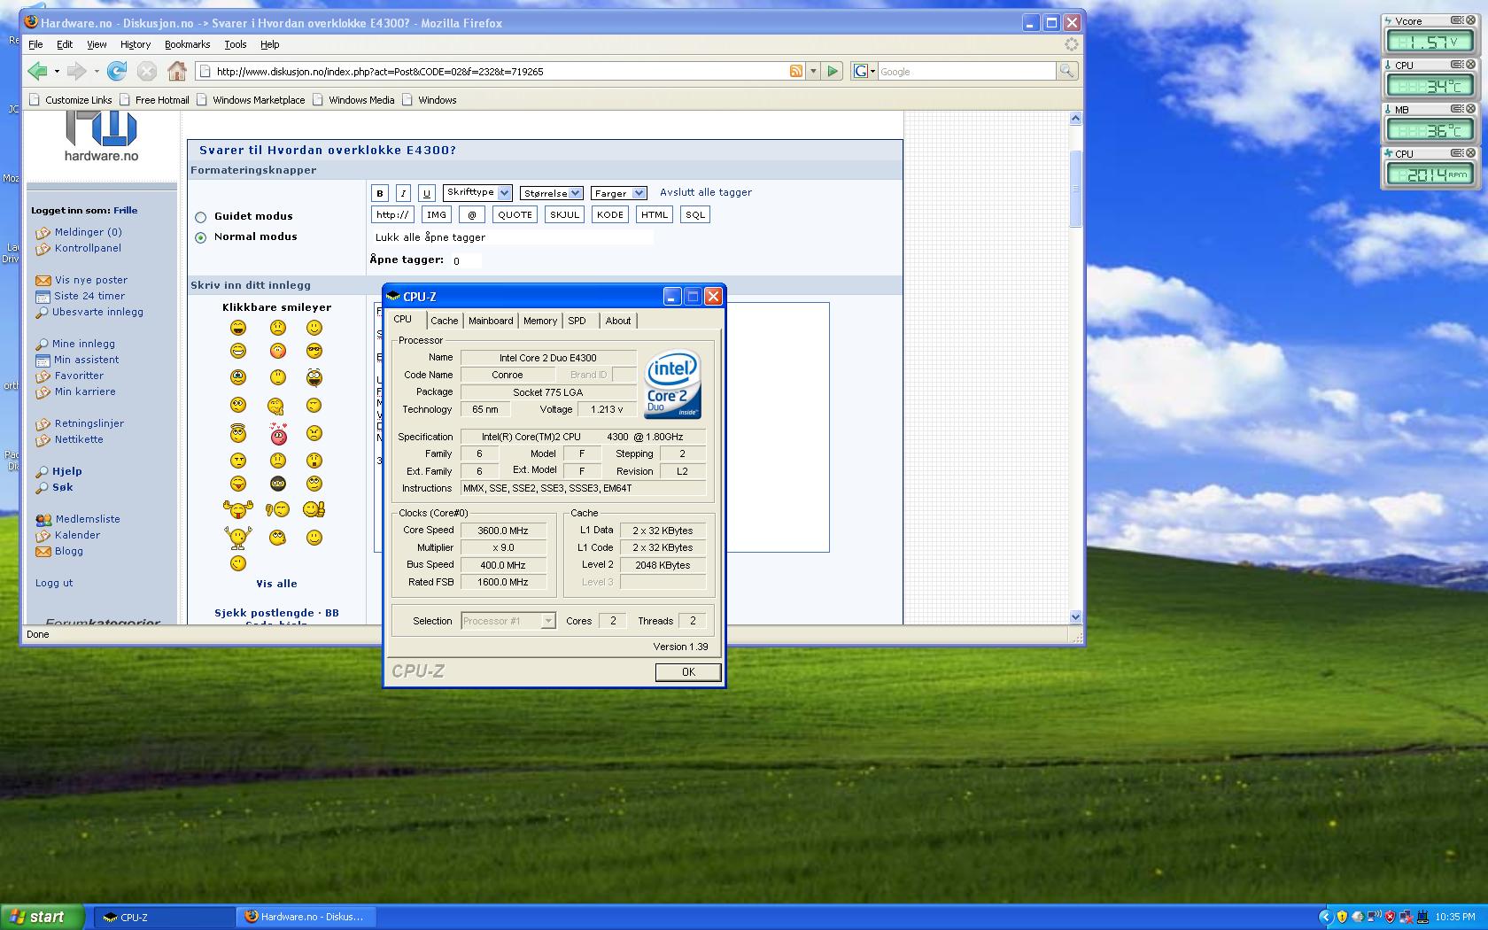
Task: Click the Avslutt alle tagger link
Action: [x=706, y=192]
